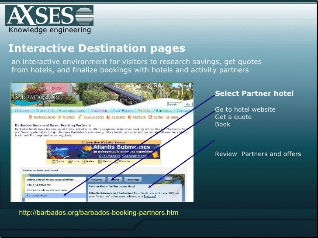
Task: Open the Contact menu
Action: (x=184, y=111)
